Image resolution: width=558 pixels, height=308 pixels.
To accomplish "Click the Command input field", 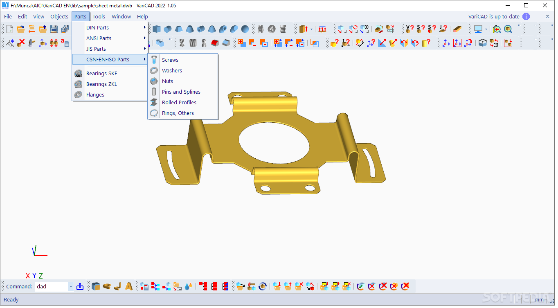I will tap(51, 286).
